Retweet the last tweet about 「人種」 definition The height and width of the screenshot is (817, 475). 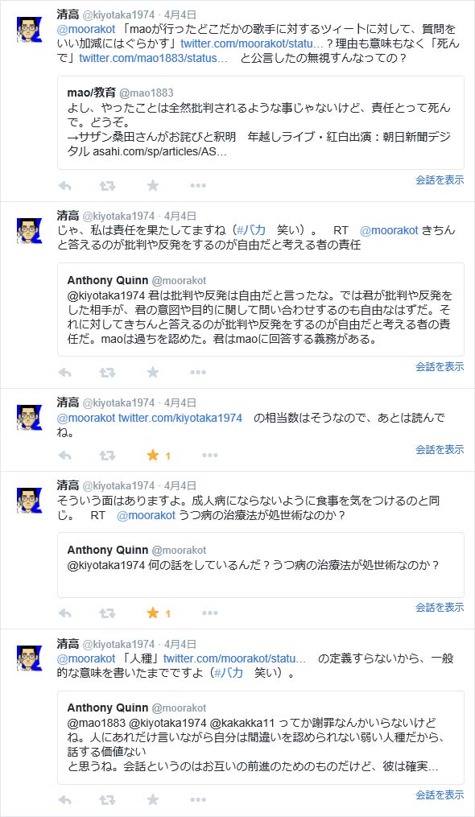pyautogui.click(x=107, y=799)
